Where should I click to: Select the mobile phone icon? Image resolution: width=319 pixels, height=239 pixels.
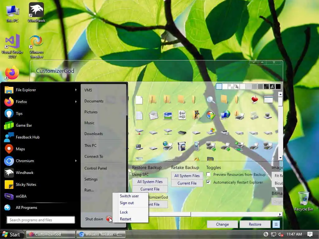tap(196, 146)
